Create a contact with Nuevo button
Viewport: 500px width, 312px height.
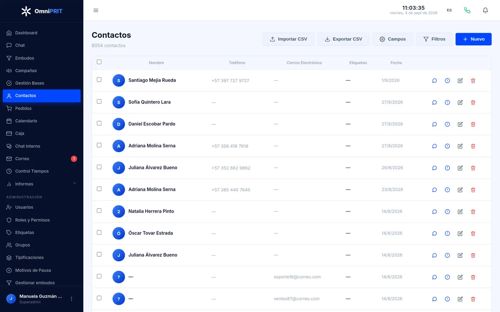point(474,39)
